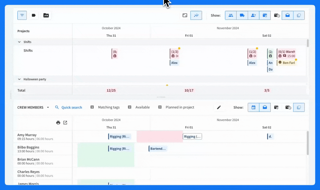Open Amy Murray's dashed Friday Rigging shift
This screenshot has width=320, height=190.
(x=192, y=136)
